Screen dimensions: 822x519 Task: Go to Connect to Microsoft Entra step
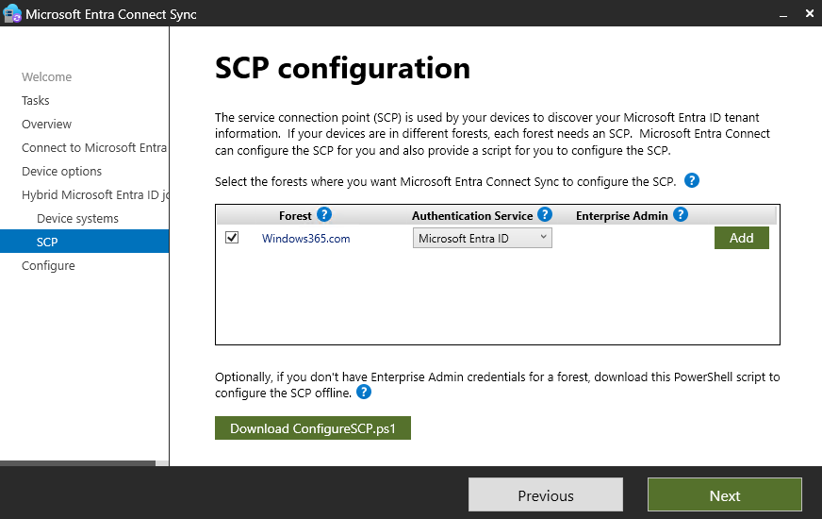pos(94,147)
